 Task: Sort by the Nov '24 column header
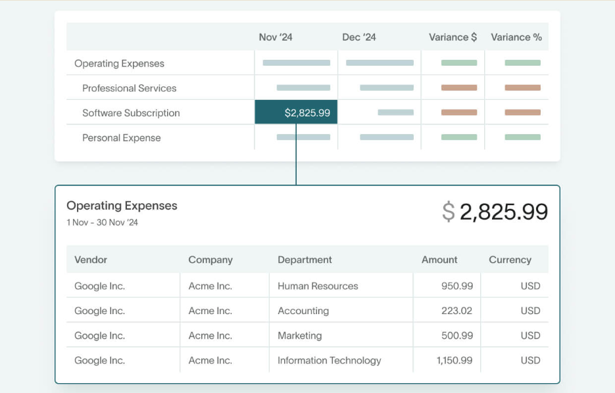pos(275,37)
